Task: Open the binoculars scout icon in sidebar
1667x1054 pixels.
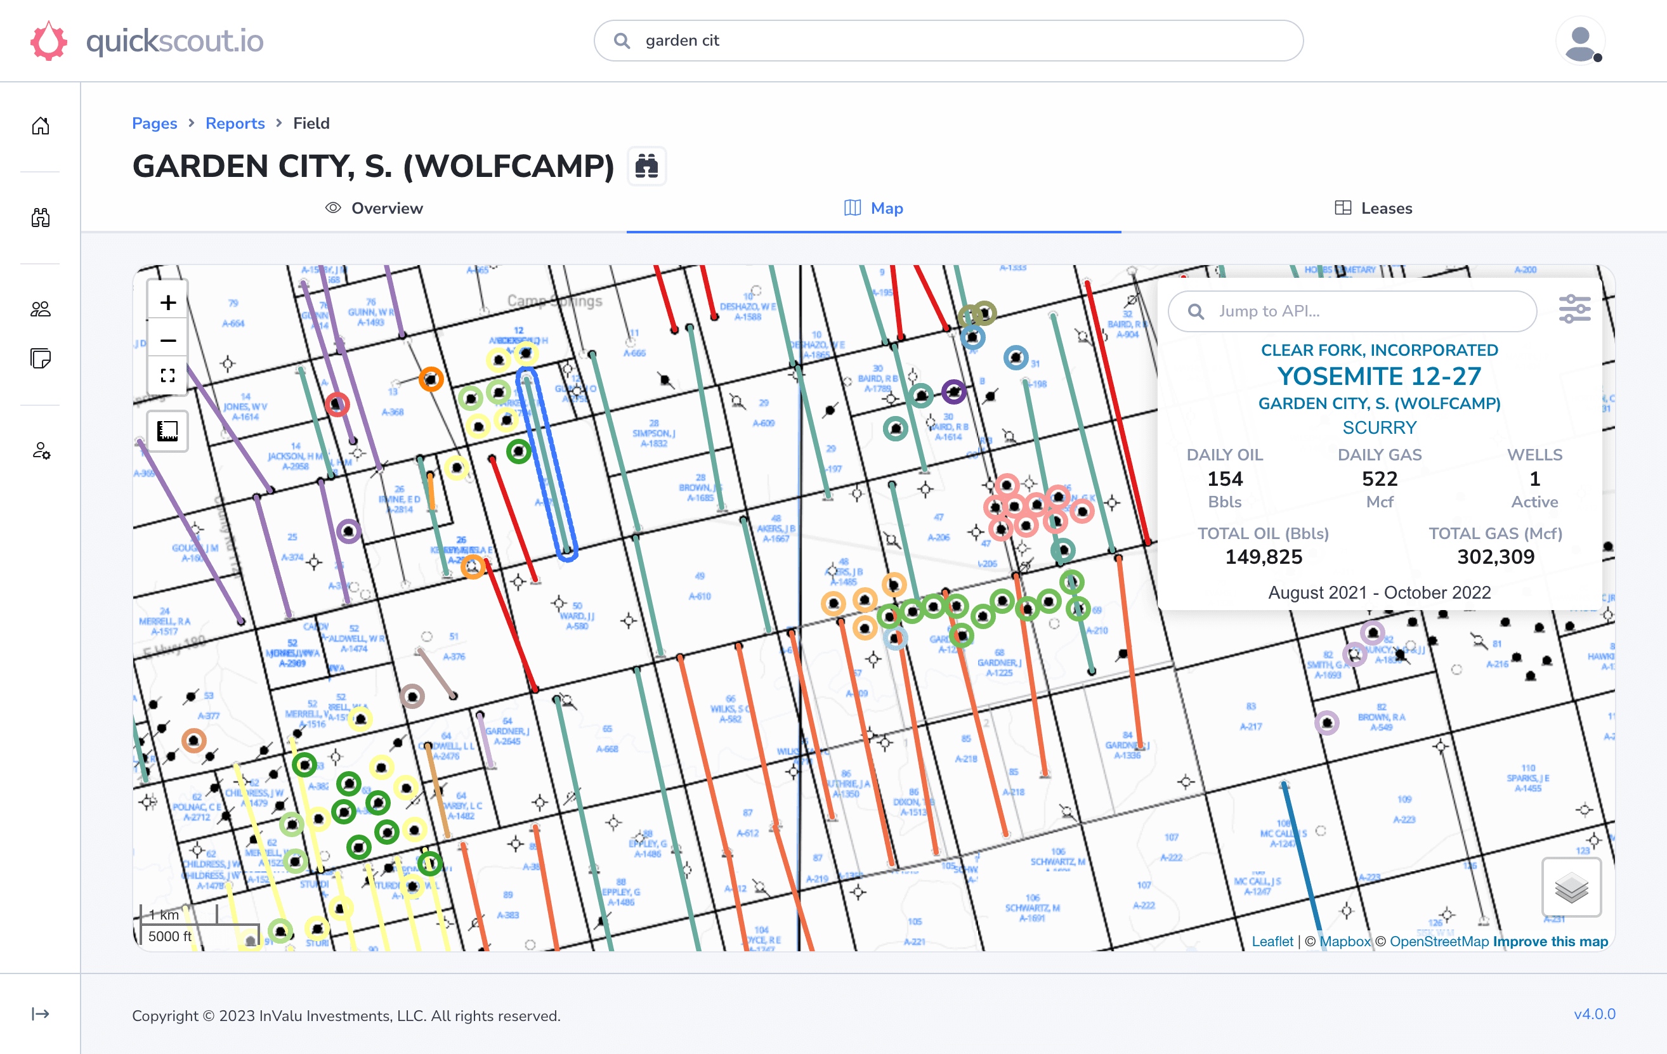Action: (41, 218)
